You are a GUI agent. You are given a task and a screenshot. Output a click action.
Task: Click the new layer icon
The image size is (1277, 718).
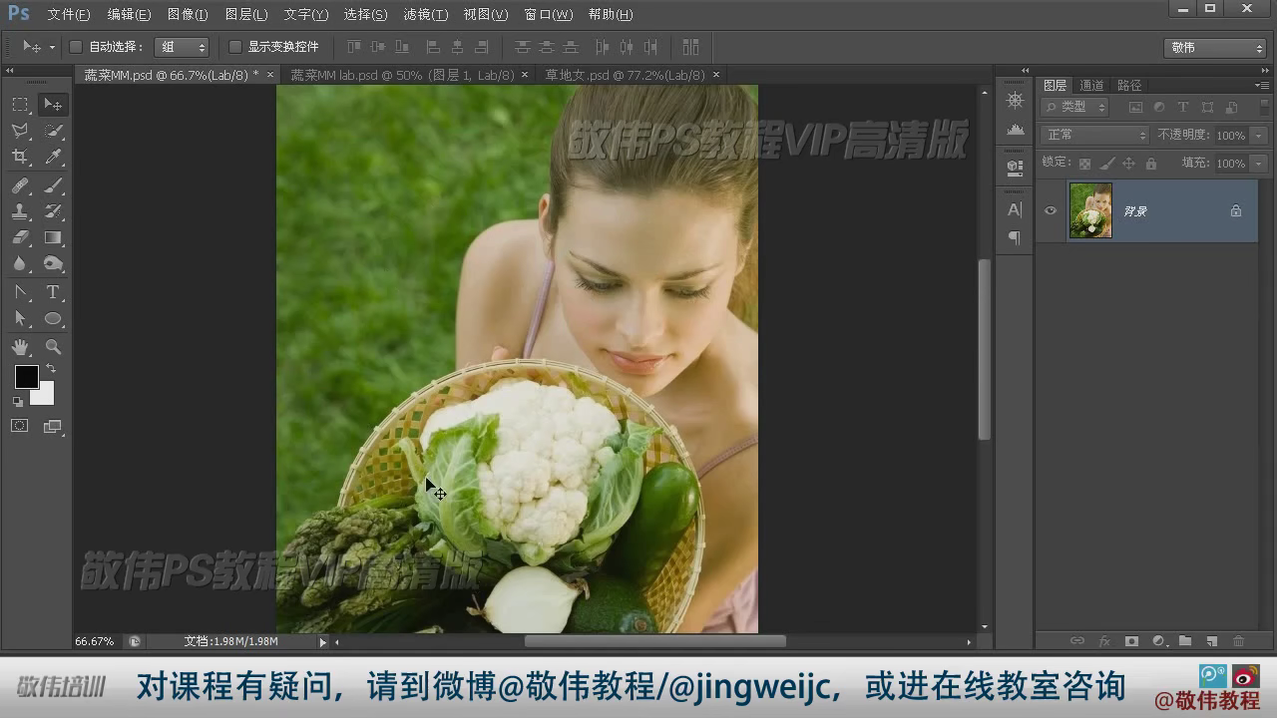1211,641
